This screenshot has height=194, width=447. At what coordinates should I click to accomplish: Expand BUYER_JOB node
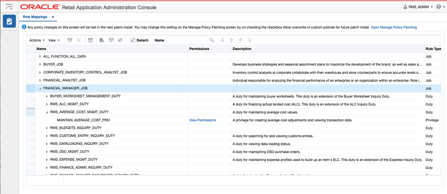(x=40, y=65)
